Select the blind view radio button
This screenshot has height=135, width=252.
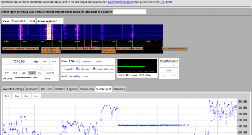pos(27,21)
